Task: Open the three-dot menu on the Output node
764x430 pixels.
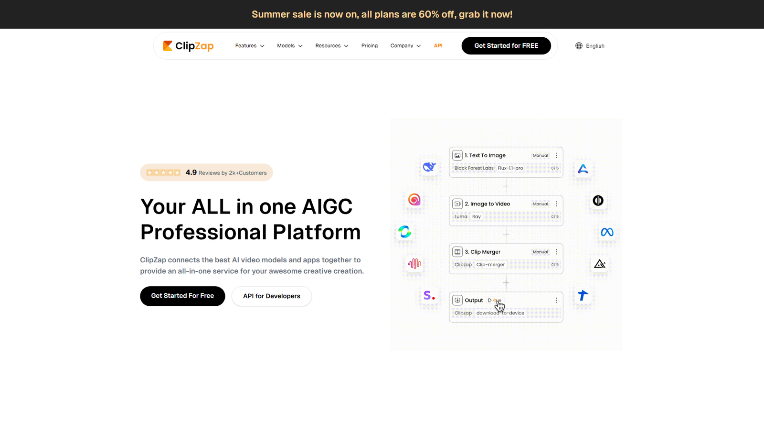Action: pyautogui.click(x=556, y=300)
